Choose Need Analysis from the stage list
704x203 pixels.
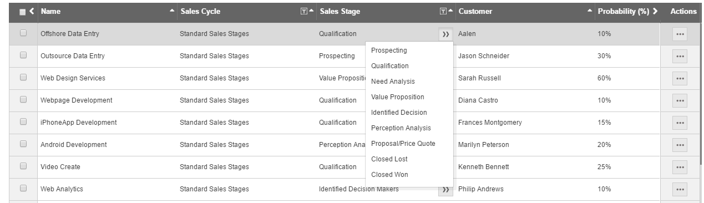pos(393,82)
